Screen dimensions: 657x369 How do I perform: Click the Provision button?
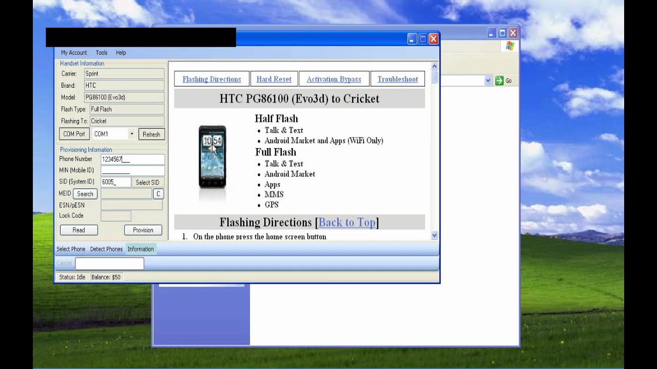143,230
